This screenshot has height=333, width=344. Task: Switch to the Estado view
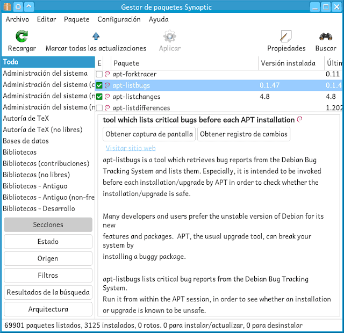(x=48, y=241)
